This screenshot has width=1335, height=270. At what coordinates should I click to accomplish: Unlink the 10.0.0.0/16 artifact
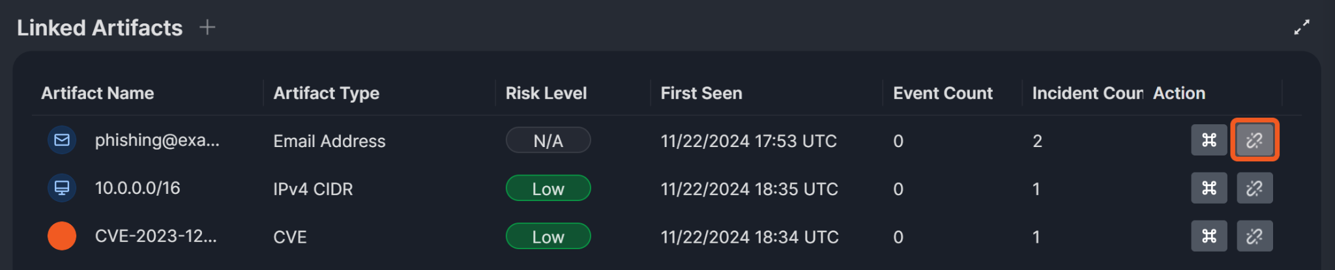(x=1254, y=188)
